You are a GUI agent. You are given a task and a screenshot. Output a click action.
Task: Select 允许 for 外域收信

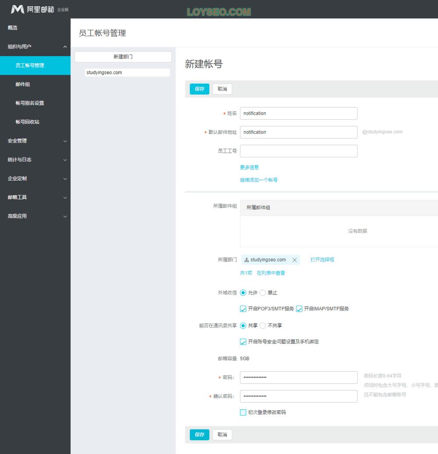point(243,293)
